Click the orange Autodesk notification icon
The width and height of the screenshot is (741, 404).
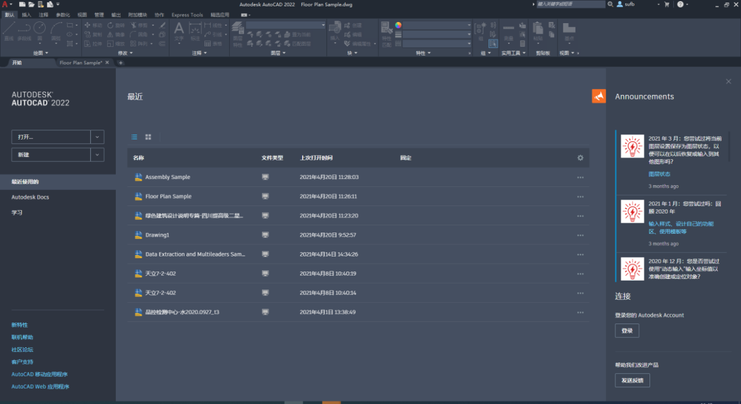[x=599, y=96]
